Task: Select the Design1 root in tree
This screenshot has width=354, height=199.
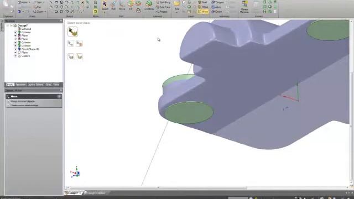Action: [23, 25]
